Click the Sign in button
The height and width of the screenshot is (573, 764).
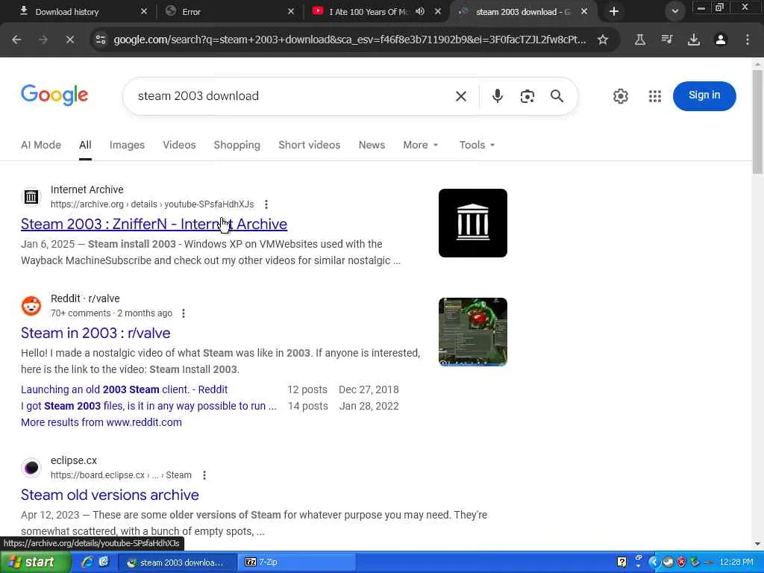coord(704,95)
